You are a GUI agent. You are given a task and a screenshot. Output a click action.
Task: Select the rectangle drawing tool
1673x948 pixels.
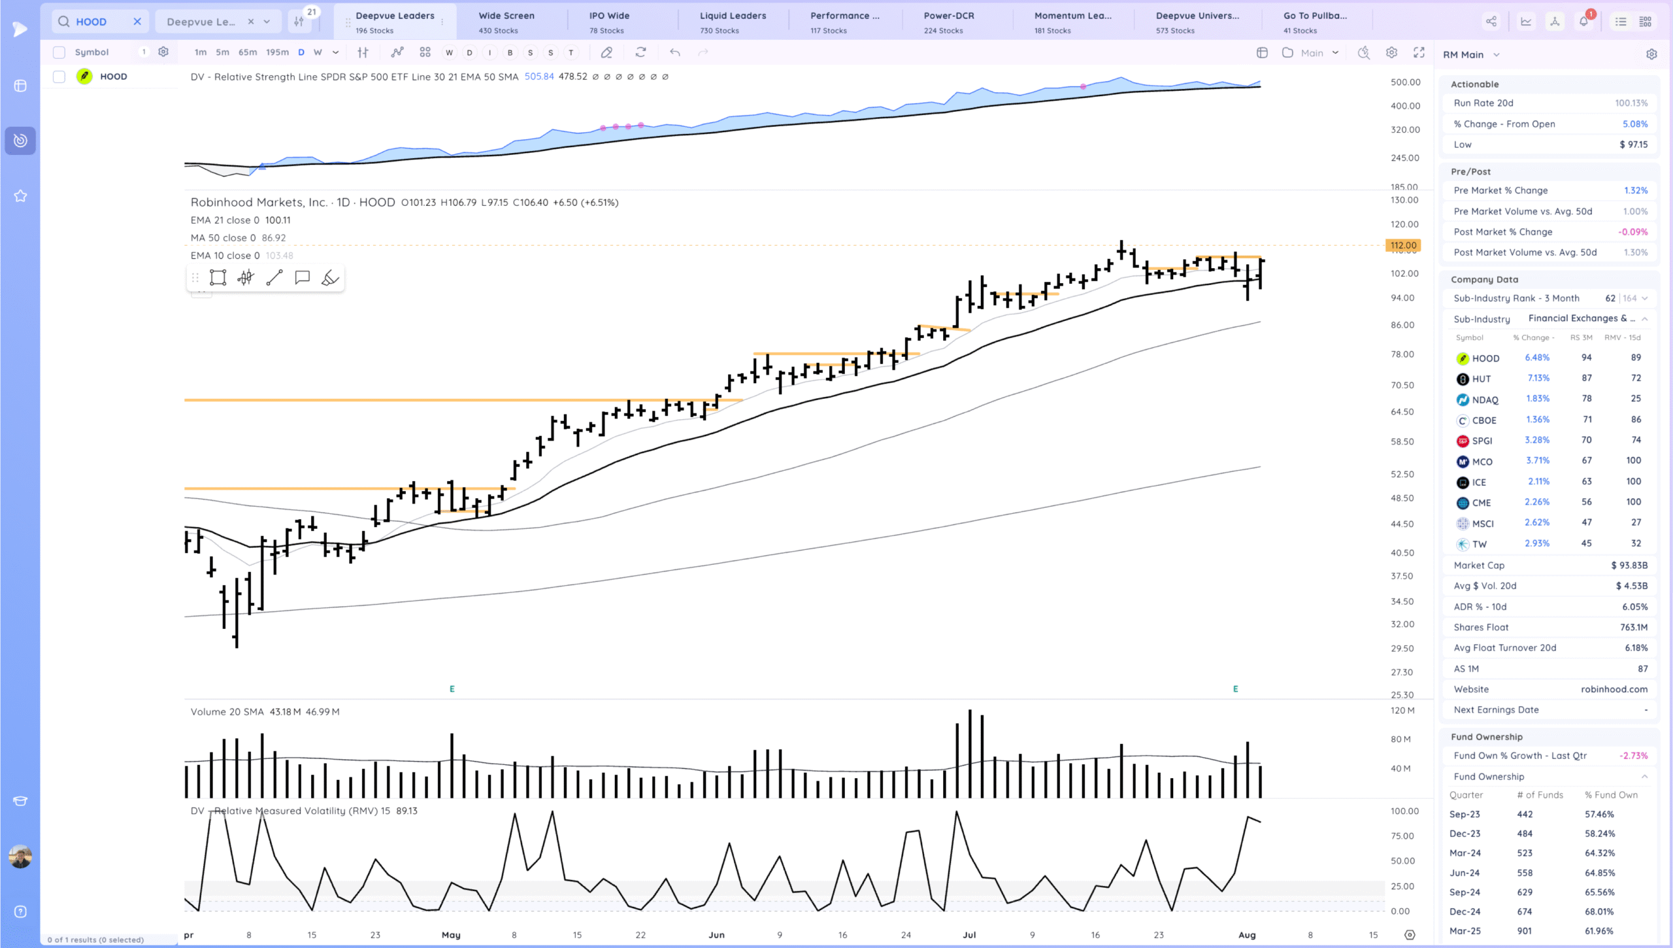(218, 278)
